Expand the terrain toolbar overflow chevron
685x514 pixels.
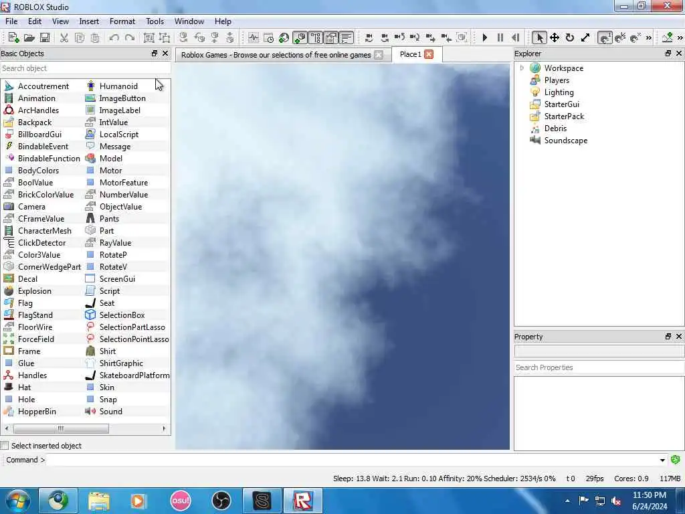click(x=680, y=38)
